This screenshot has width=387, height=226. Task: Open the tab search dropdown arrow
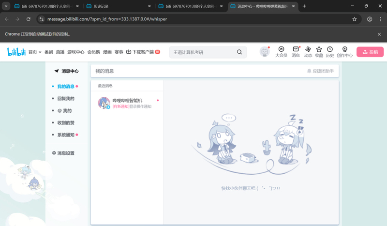[6, 6]
